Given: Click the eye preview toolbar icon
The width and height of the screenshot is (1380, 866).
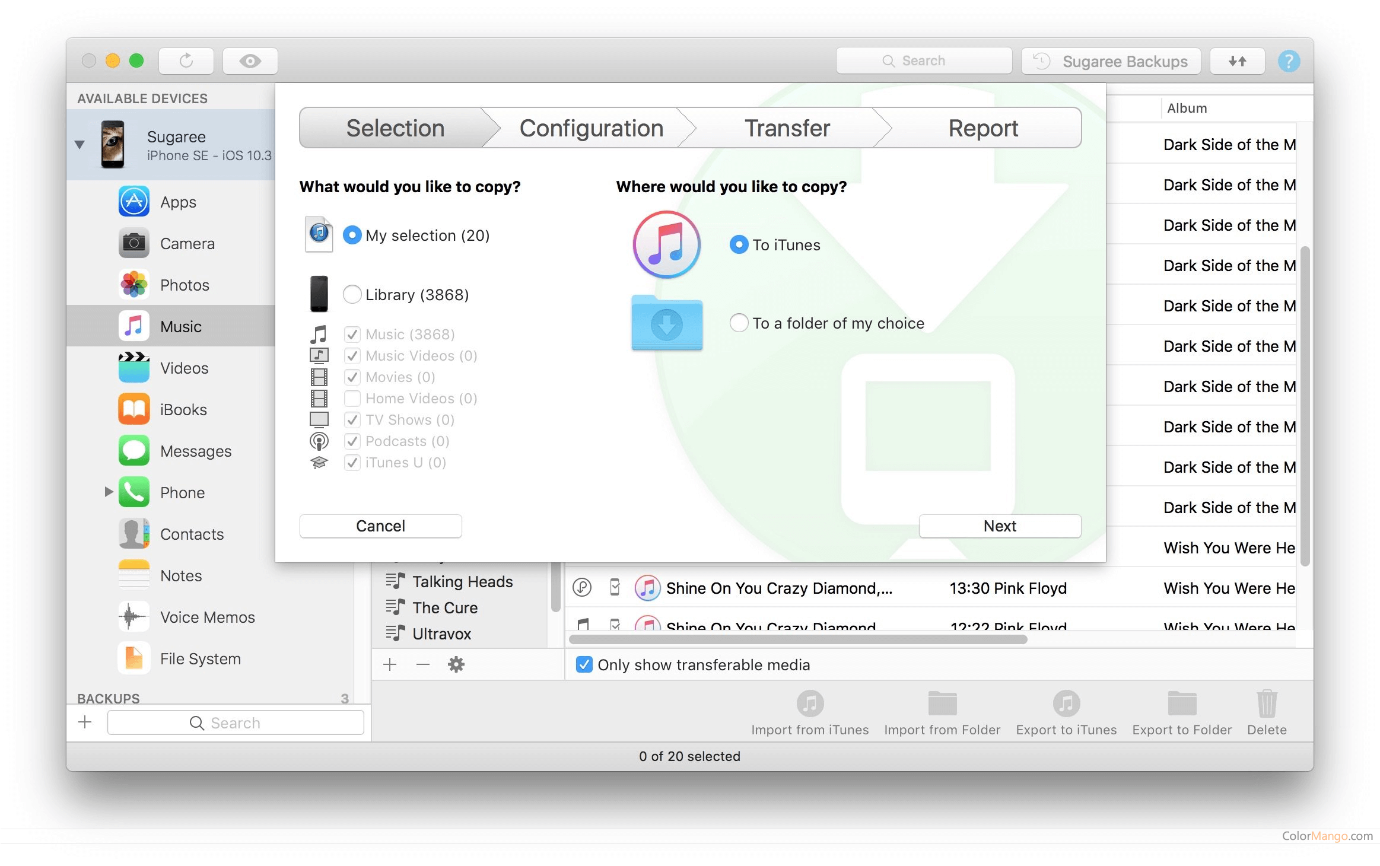Looking at the screenshot, I should point(250,61).
